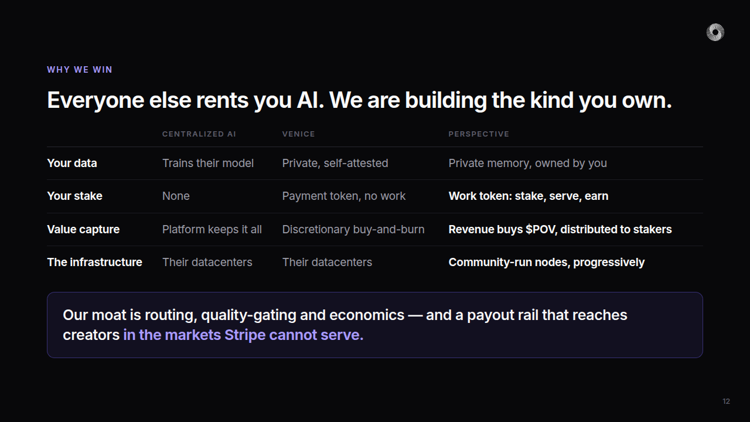Click the slide headline about renting AI

tap(359, 100)
